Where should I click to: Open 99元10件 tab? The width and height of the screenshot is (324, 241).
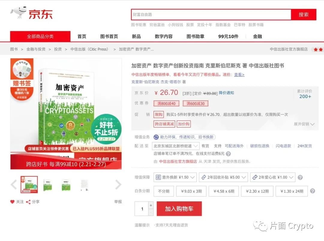tap(228, 36)
